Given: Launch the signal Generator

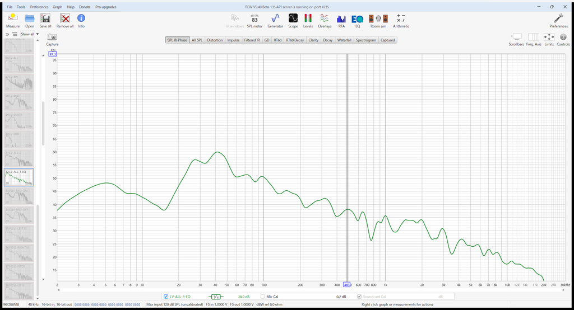Looking at the screenshot, I should [275, 21].
